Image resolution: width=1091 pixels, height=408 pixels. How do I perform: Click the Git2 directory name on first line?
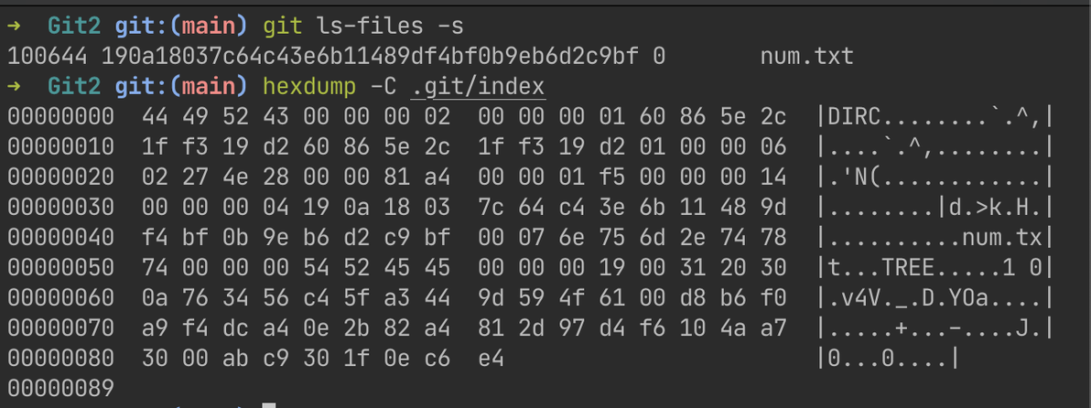tap(74, 27)
